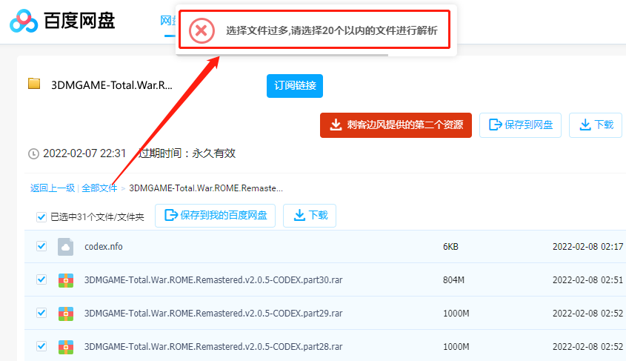Click the yellow folder icon beside 3DMGAME-Total.War.R...
Image resolution: width=626 pixels, height=361 pixels.
tap(34, 84)
